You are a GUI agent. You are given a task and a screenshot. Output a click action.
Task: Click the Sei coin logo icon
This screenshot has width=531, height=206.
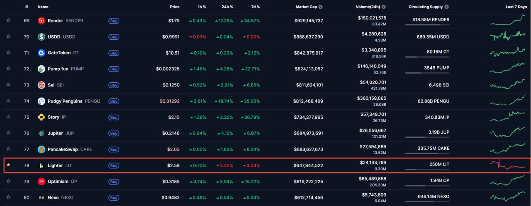pos(41,85)
